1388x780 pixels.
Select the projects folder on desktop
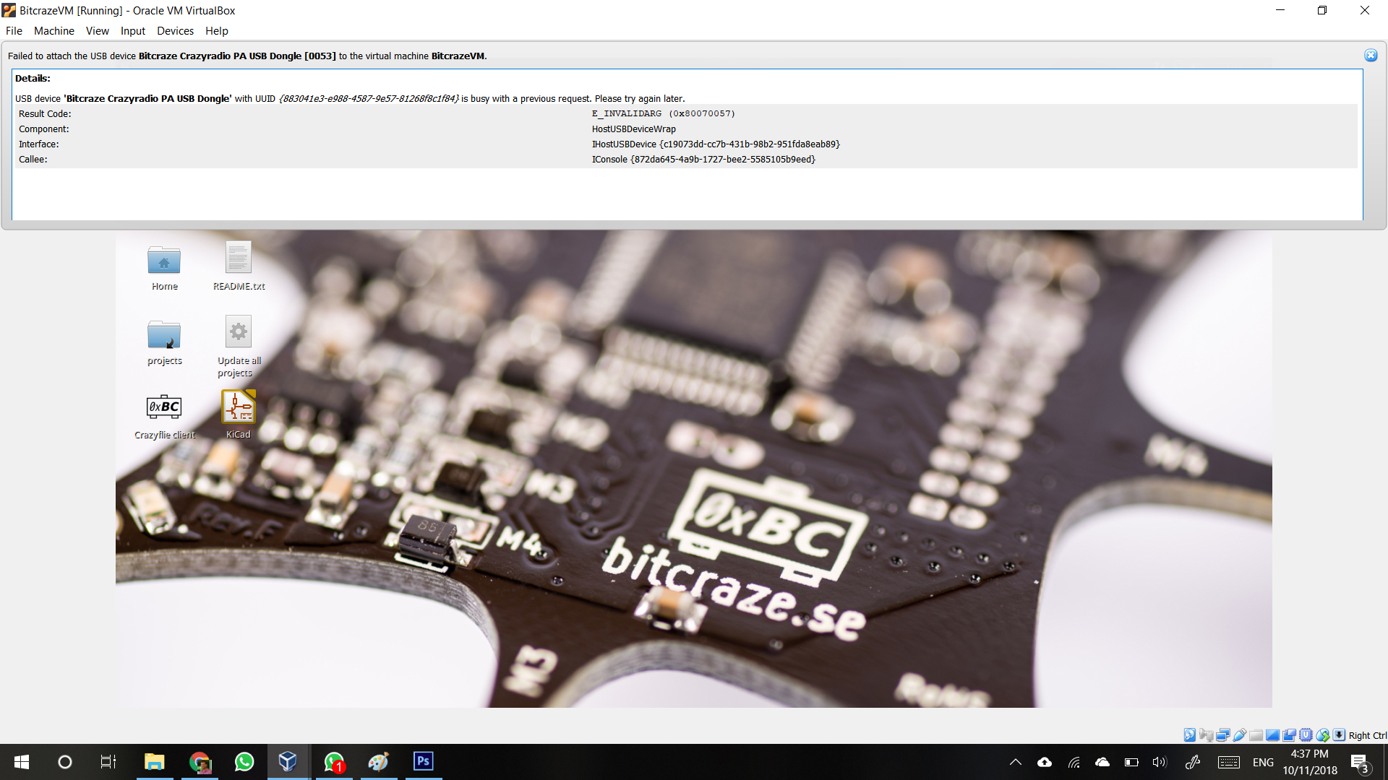coord(164,334)
